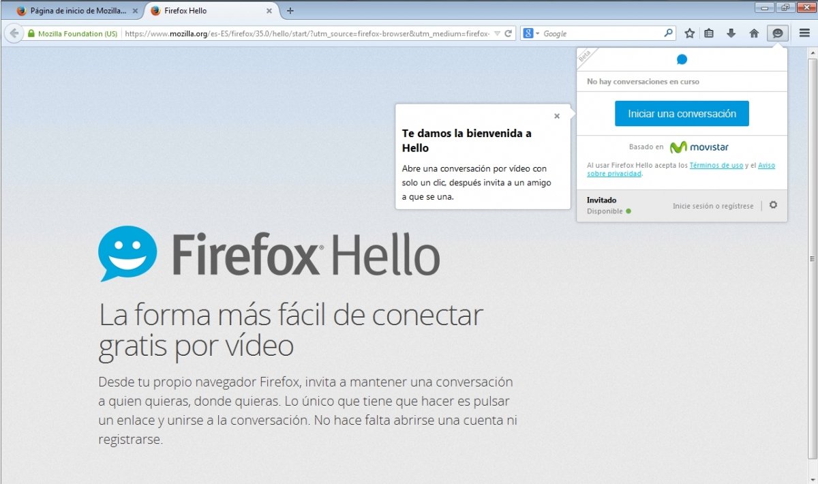Go to the home page icon
Screen dimensions: 818x484
pyautogui.click(x=754, y=33)
